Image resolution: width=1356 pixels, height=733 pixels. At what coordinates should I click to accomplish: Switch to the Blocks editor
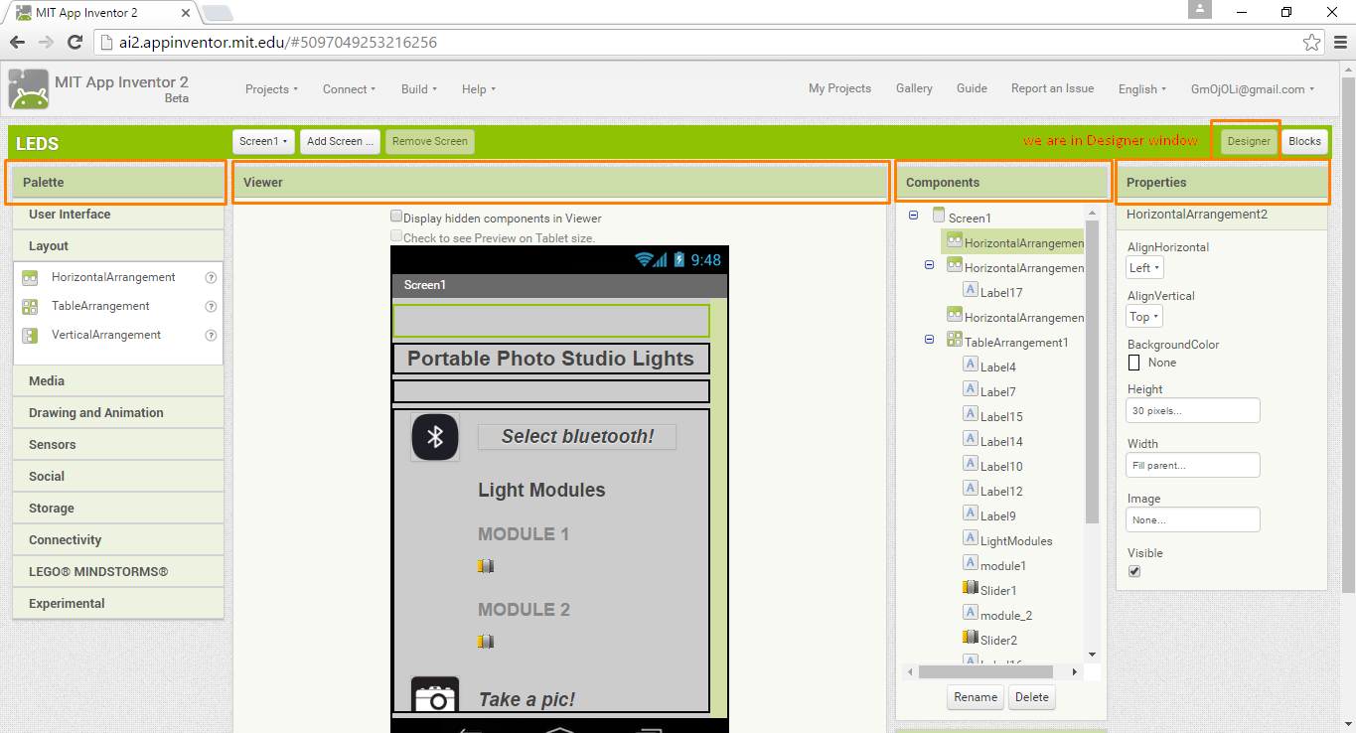tap(1304, 141)
